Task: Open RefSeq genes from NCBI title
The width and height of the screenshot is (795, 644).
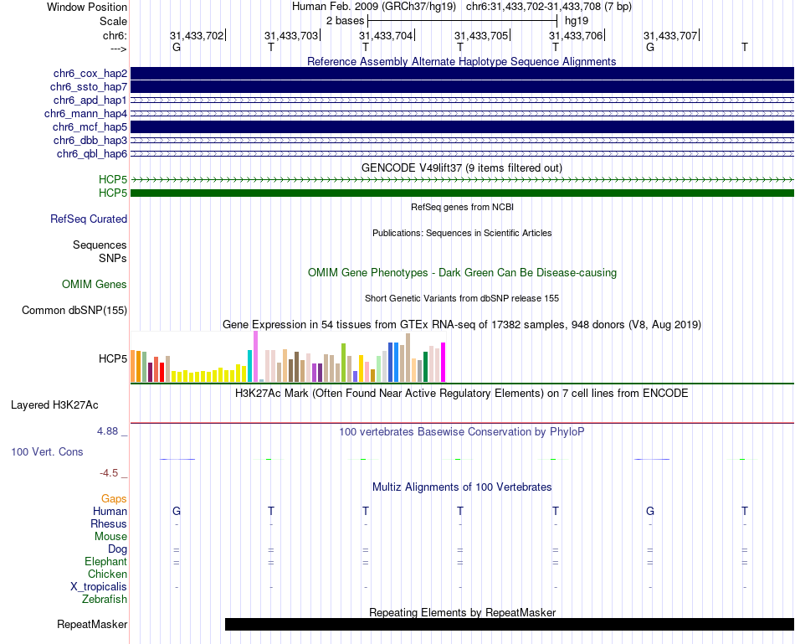Action: [462, 207]
